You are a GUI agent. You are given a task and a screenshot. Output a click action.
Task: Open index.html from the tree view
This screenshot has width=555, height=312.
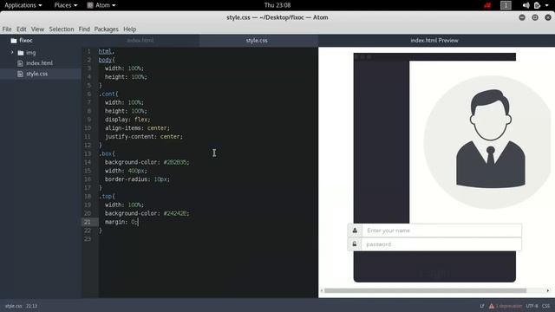(39, 63)
